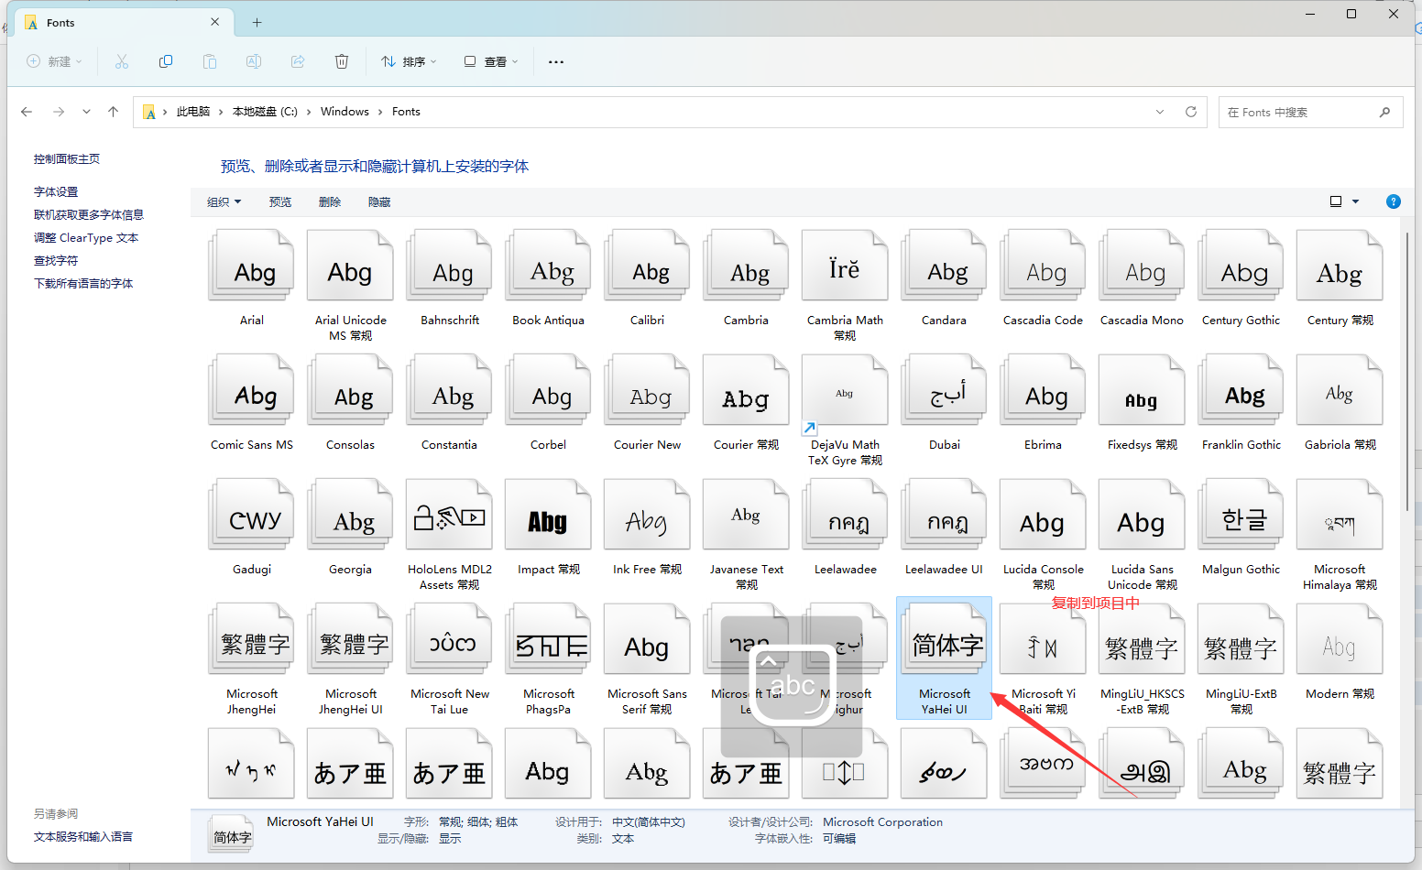Open the 联机获取更多字体信息 link
Screen dimensions: 1422x870
[89, 214]
